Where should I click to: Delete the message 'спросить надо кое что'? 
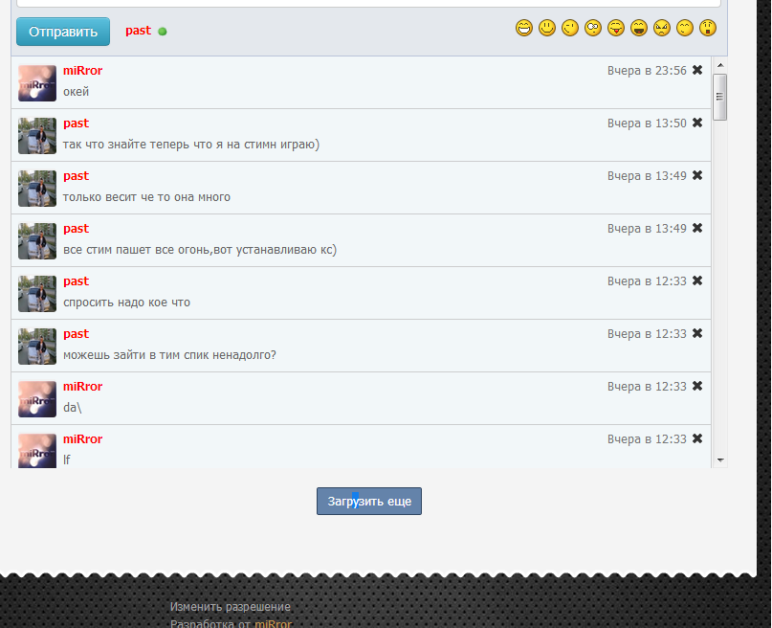697,280
